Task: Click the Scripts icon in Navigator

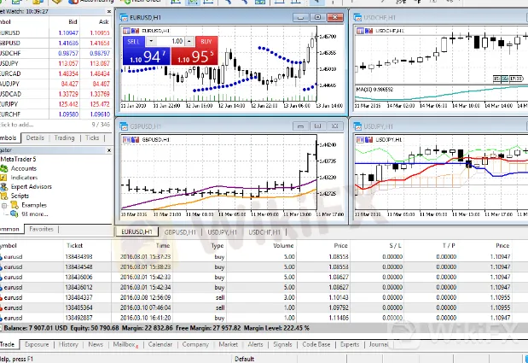Action: [x=5, y=196]
